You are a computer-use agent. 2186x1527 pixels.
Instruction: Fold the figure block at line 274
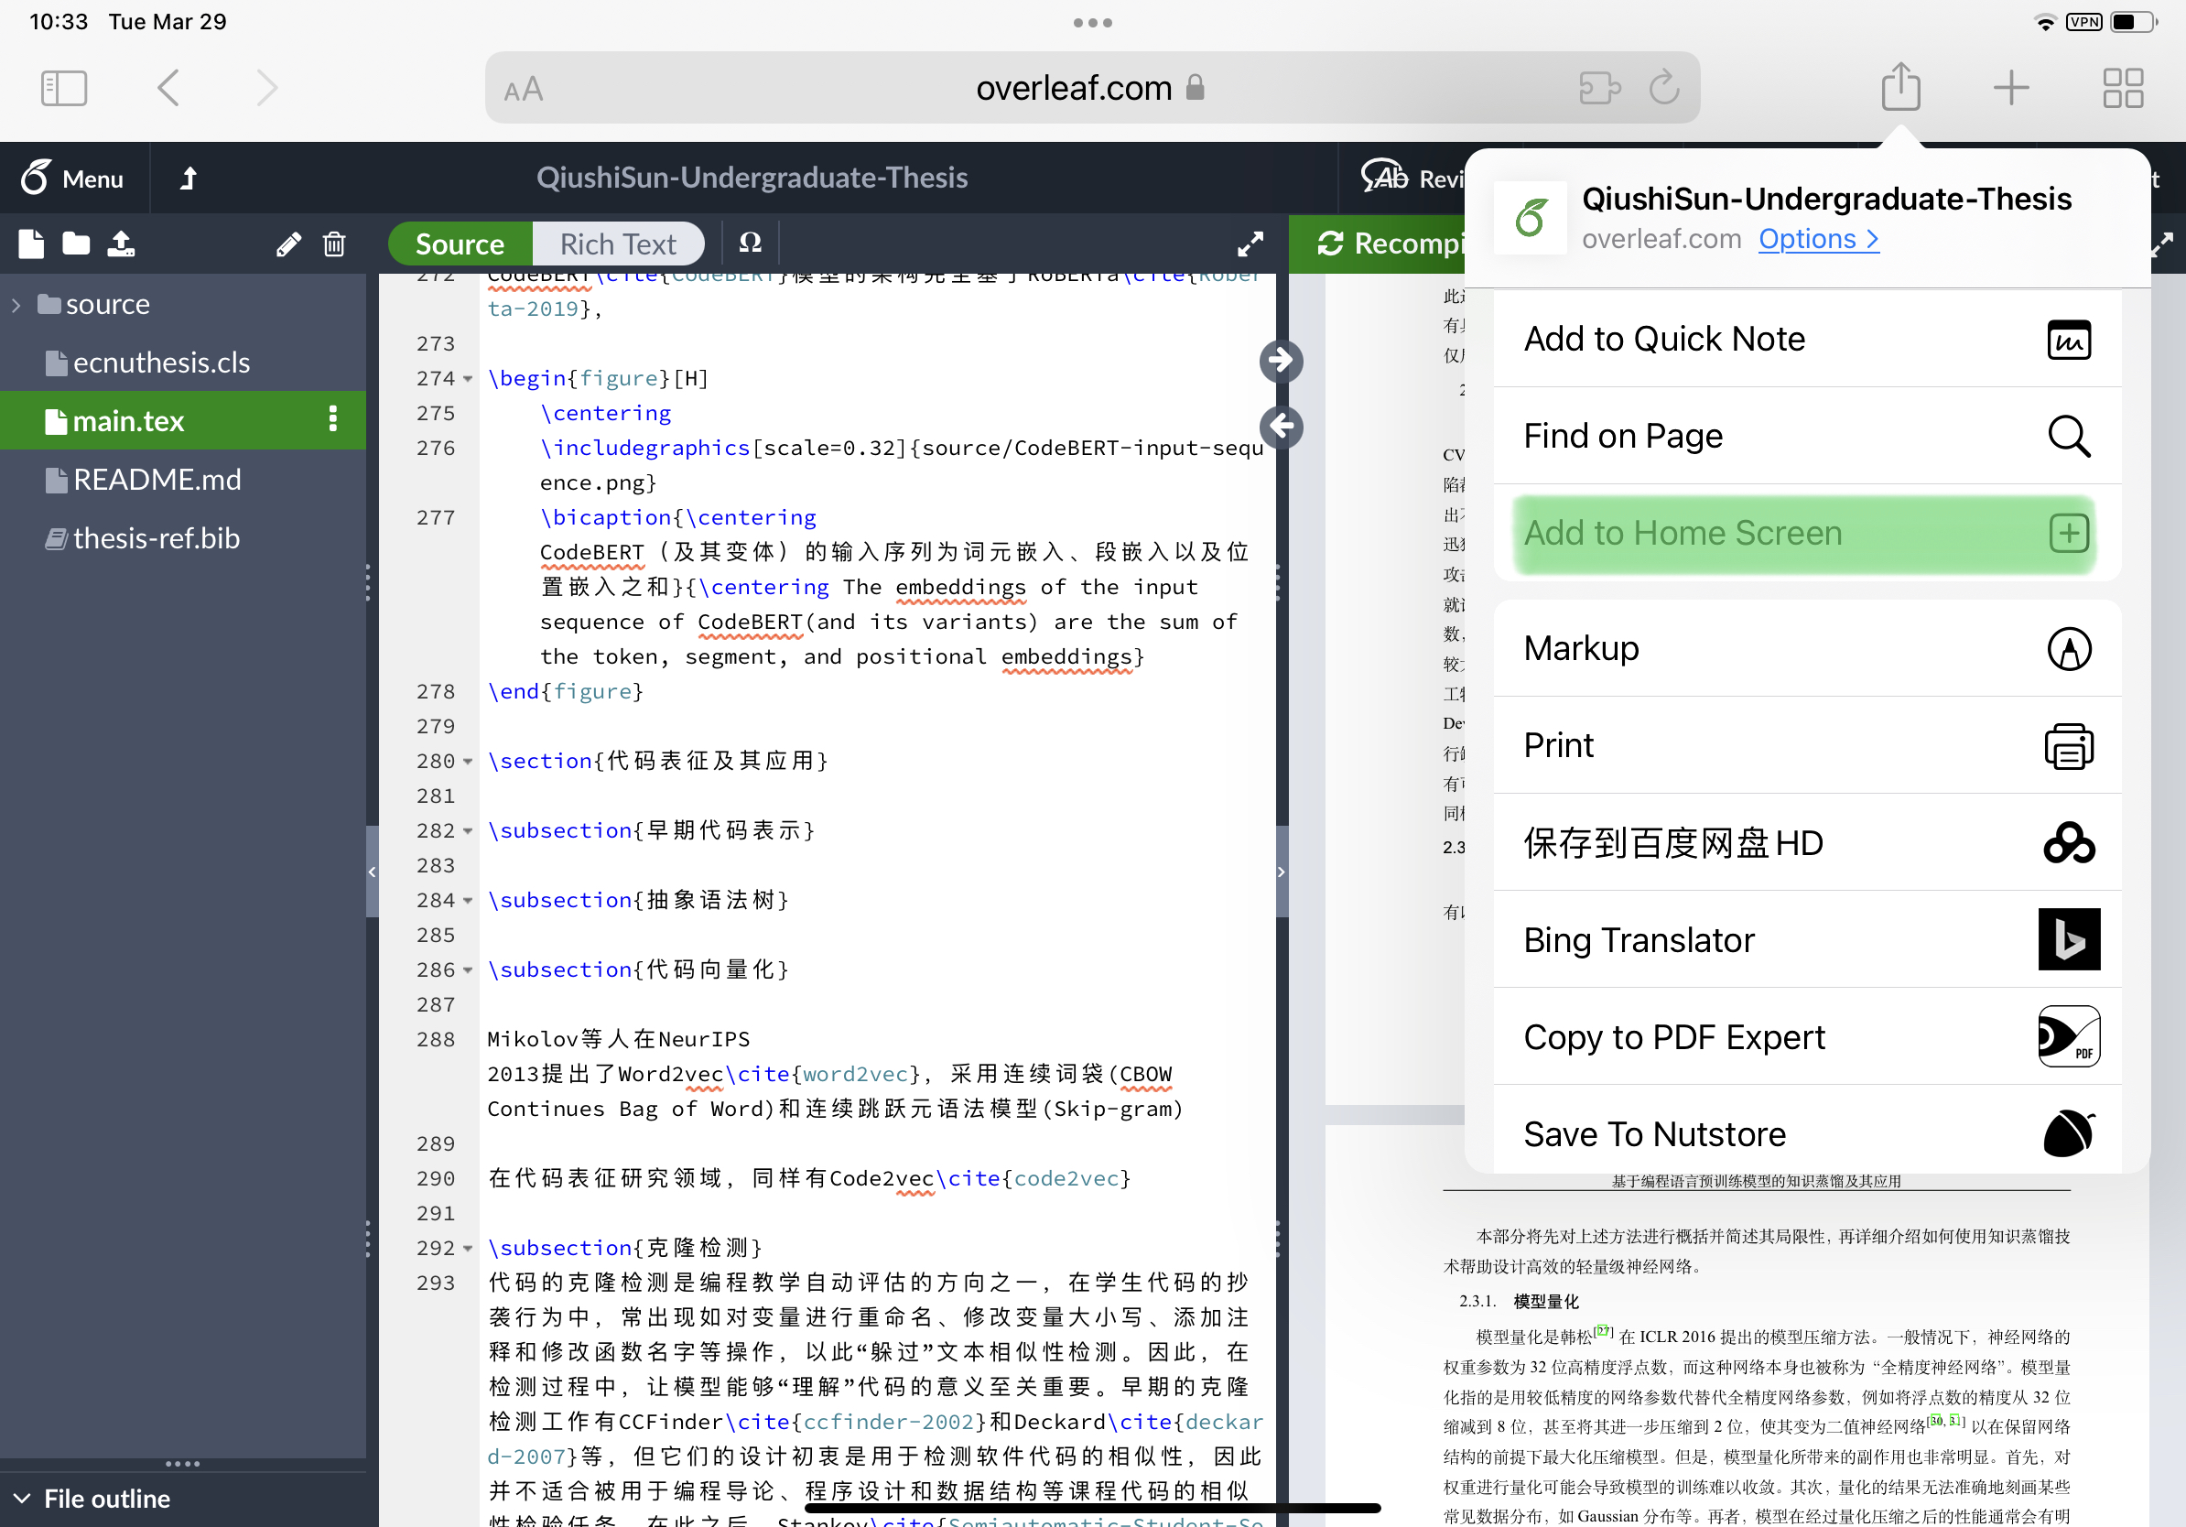tap(469, 379)
